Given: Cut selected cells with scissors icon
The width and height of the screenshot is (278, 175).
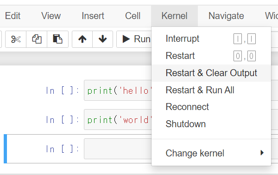Looking at the screenshot, I should pyautogui.click(x=16, y=39).
